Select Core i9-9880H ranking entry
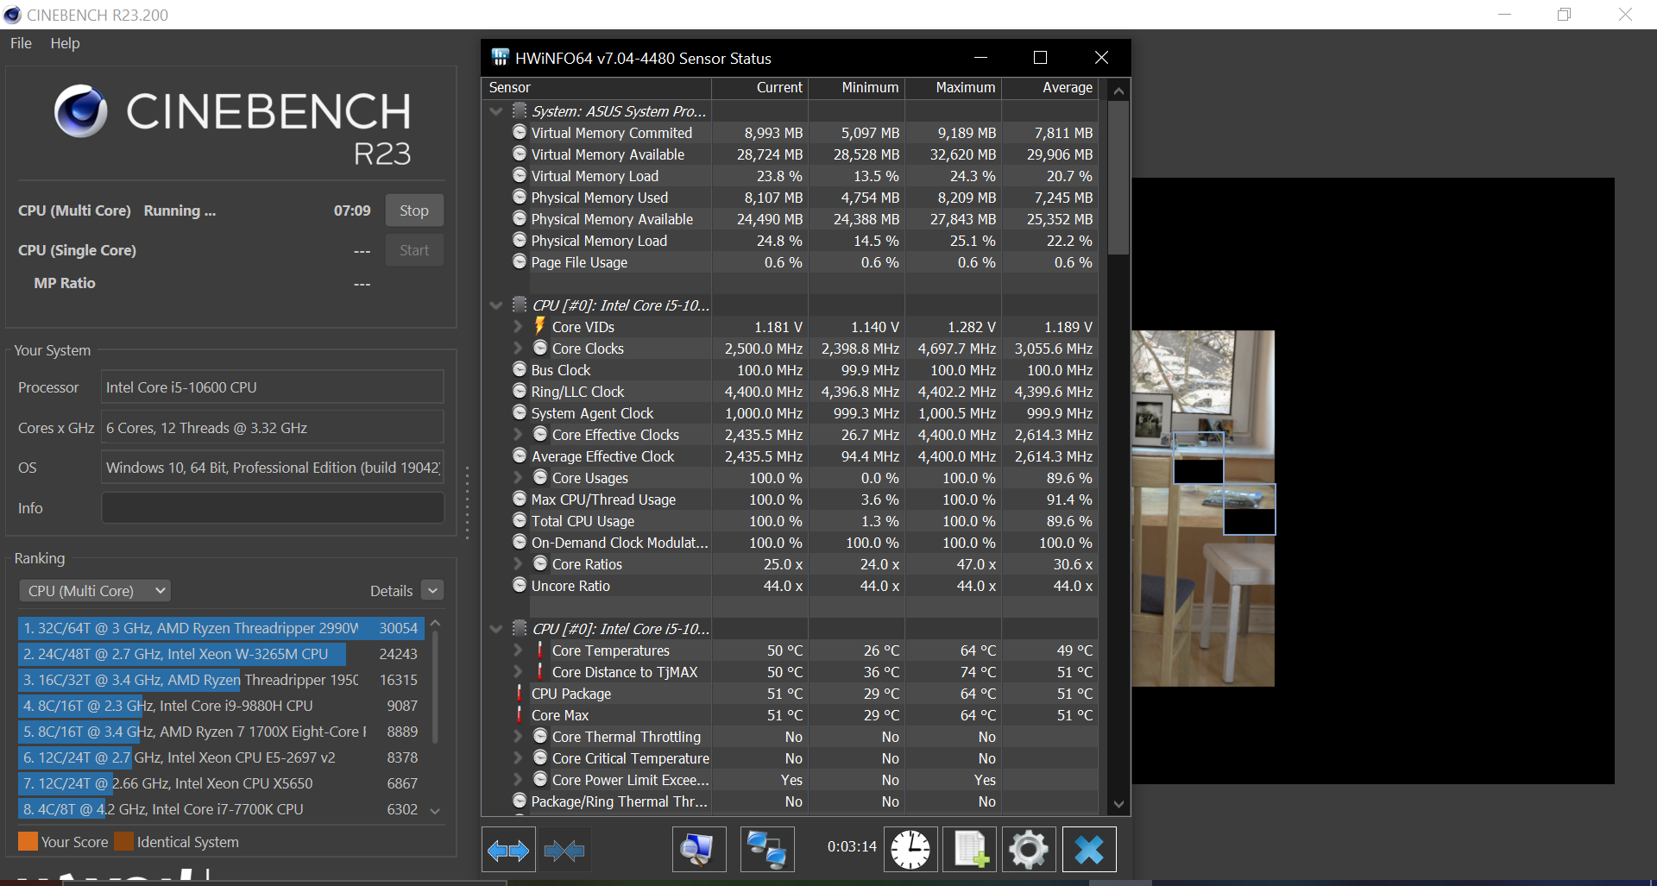Screen dimensions: 1657x886 pyautogui.click(x=221, y=706)
